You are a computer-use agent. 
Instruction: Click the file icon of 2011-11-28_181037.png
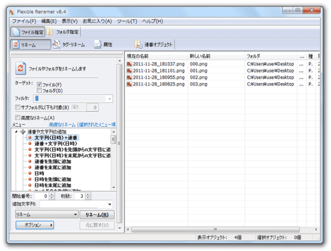(129, 64)
